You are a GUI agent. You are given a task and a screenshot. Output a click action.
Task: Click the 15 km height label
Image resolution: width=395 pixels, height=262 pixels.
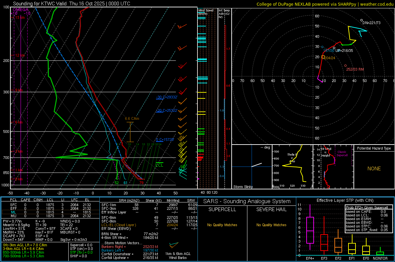click(x=20, y=17)
